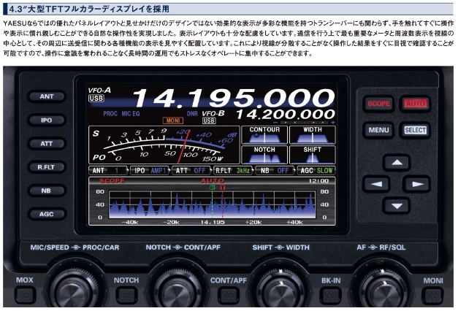Screen dimensions: 458x311
Task: Click the red T marker in scope
Action: (x=223, y=188)
